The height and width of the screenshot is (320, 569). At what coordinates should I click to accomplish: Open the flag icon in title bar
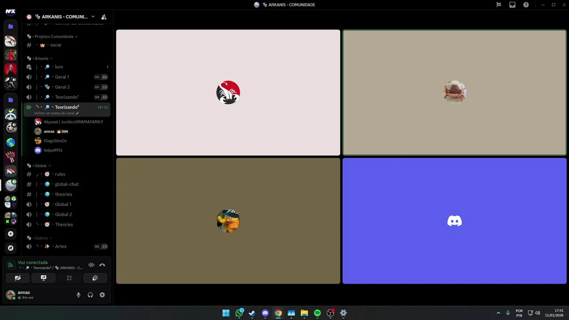click(499, 5)
